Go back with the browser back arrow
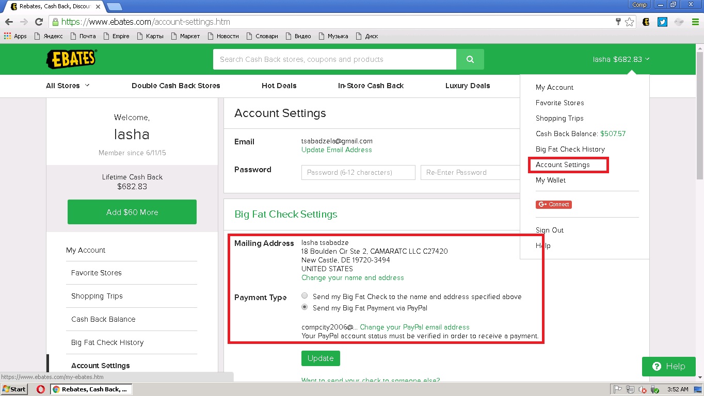The image size is (704, 396). 9,22
